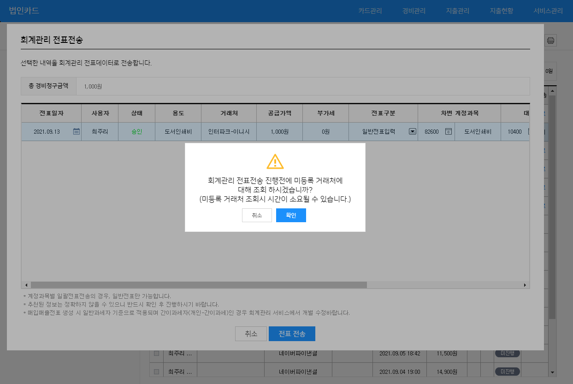
Task: Go to the 서비스관리 menu
Action: pyautogui.click(x=548, y=11)
